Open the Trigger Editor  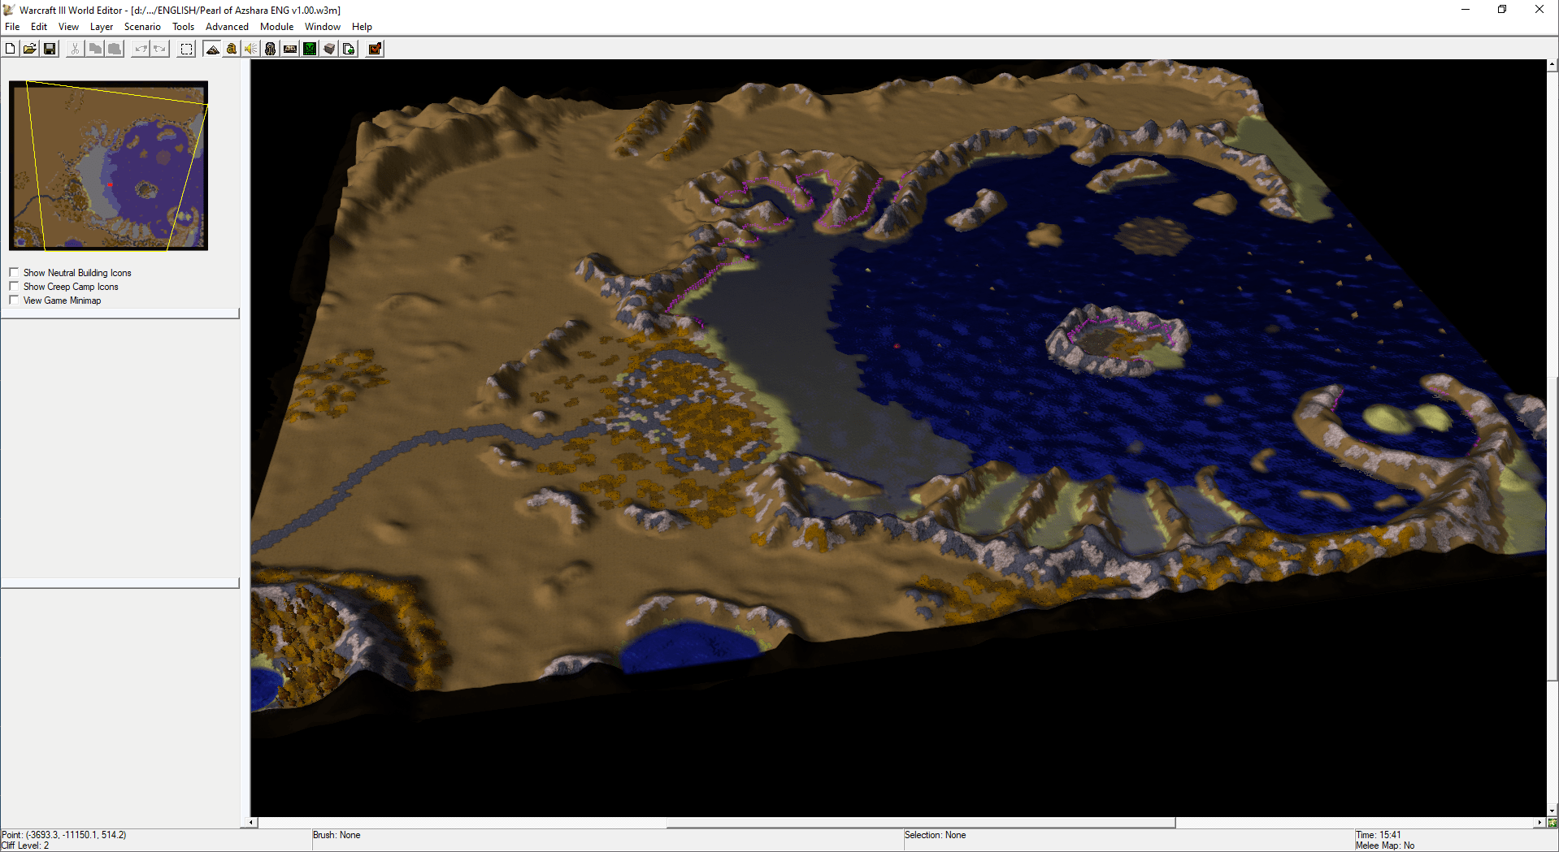coord(230,49)
